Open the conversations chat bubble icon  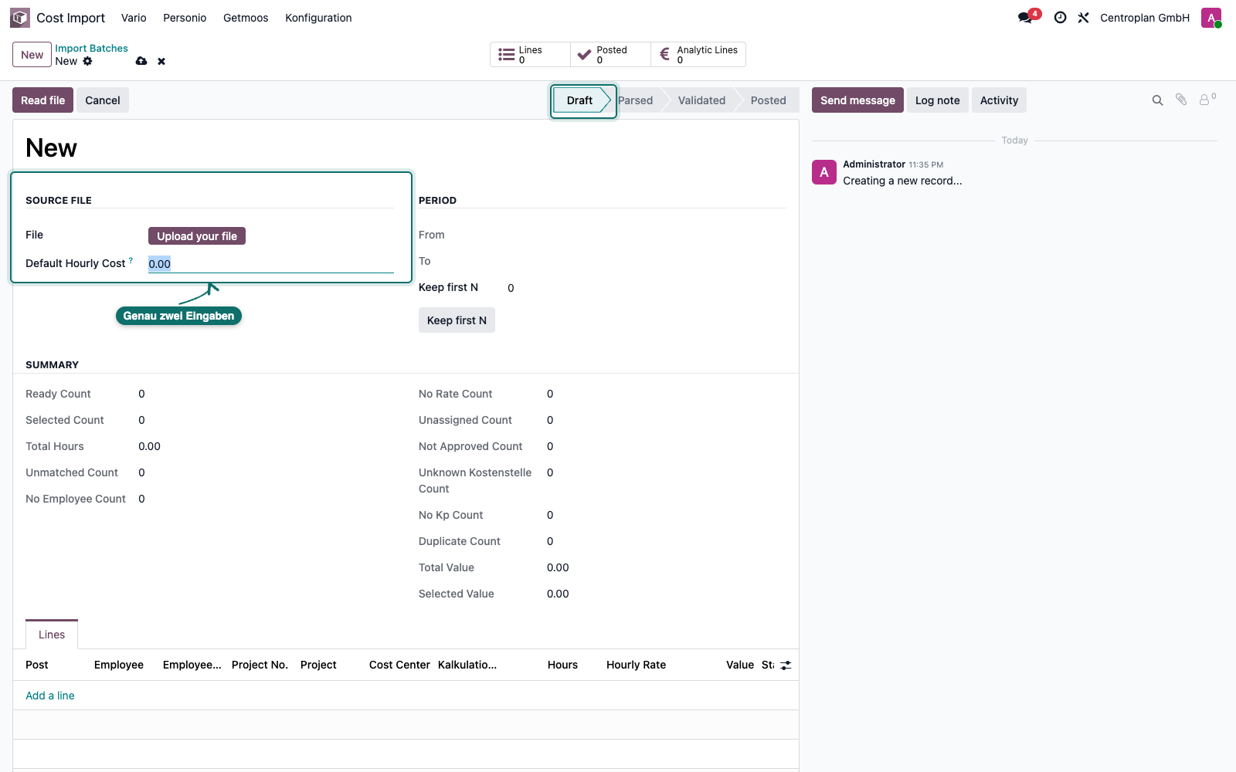pos(1025,18)
